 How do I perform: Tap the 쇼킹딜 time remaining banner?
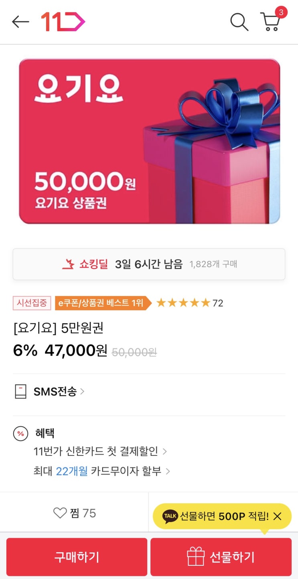coord(149,264)
